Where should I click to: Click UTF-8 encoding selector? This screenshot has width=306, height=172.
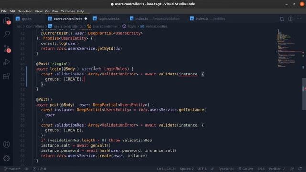tap(202, 169)
